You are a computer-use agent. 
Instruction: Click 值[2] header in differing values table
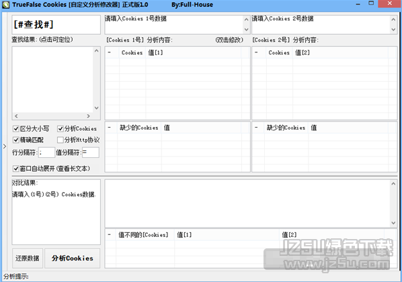tap(332, 234)
